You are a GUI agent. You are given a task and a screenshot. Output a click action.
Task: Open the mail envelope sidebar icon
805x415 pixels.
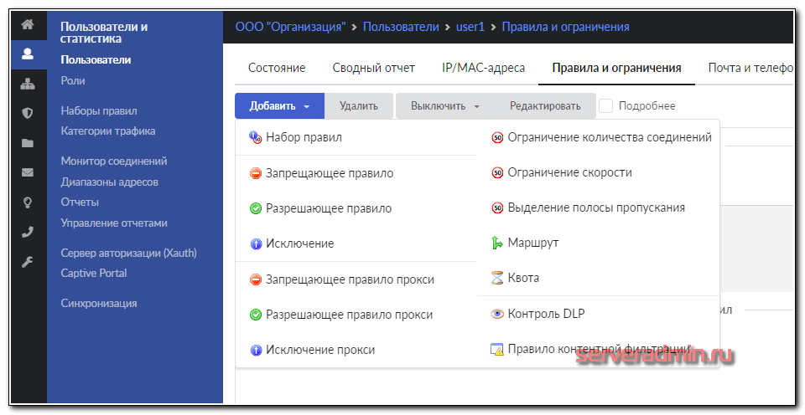point(28,172)
